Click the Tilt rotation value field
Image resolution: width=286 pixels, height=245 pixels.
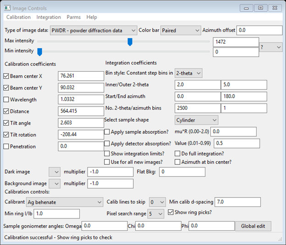coord(81,134)
